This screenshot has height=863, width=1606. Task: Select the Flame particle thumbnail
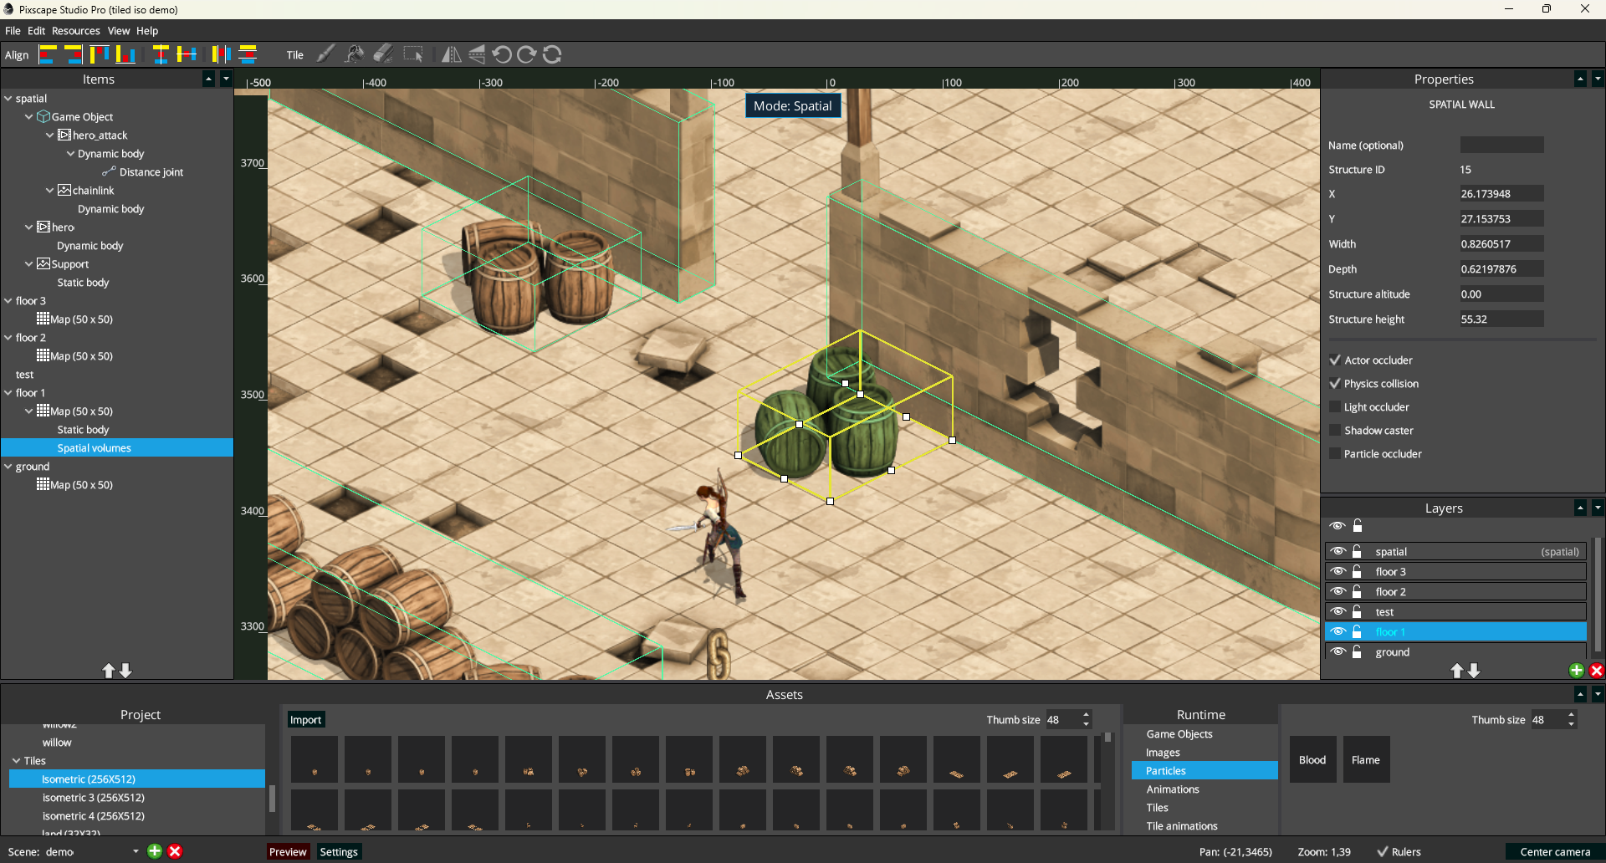coord(1366,759)
